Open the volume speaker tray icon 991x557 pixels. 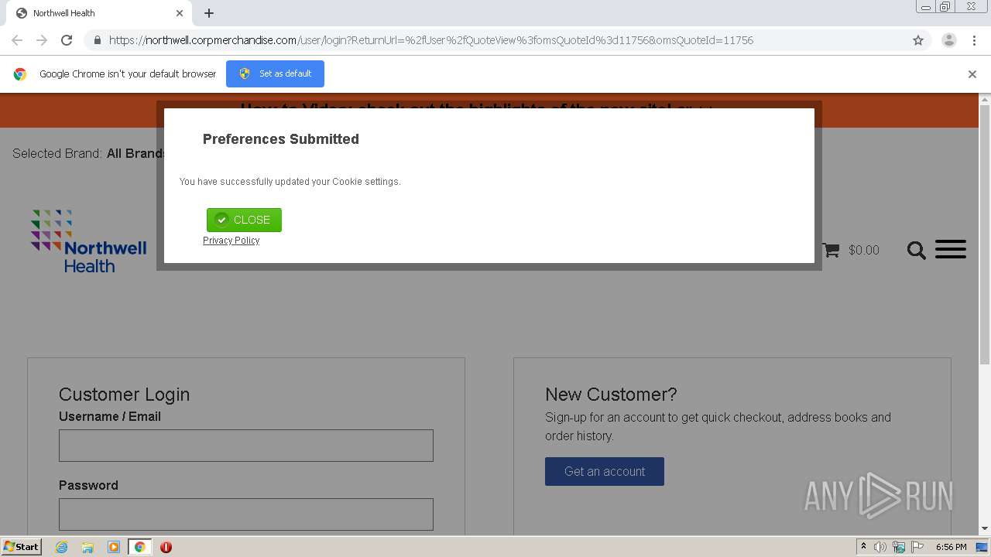point(880,547)
